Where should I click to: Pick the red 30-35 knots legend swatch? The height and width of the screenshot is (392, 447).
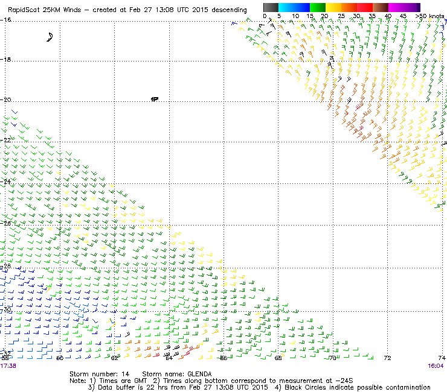click(x=365, y=7)
